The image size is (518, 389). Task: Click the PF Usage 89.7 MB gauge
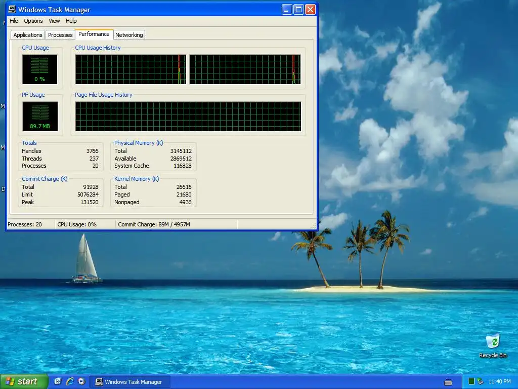40,116
